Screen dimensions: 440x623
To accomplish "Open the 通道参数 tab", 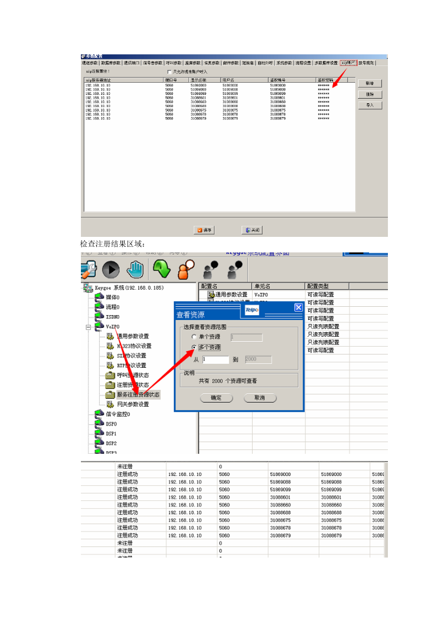I will 90,63.
